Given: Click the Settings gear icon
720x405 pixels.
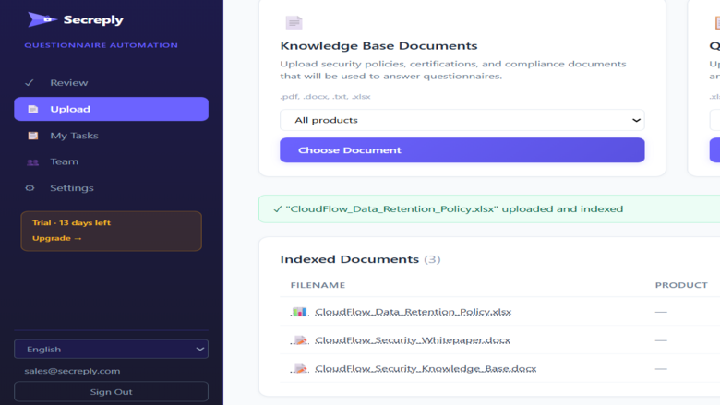Looking at the screenshot, I should pyautogui.click(x=30, y=188).
